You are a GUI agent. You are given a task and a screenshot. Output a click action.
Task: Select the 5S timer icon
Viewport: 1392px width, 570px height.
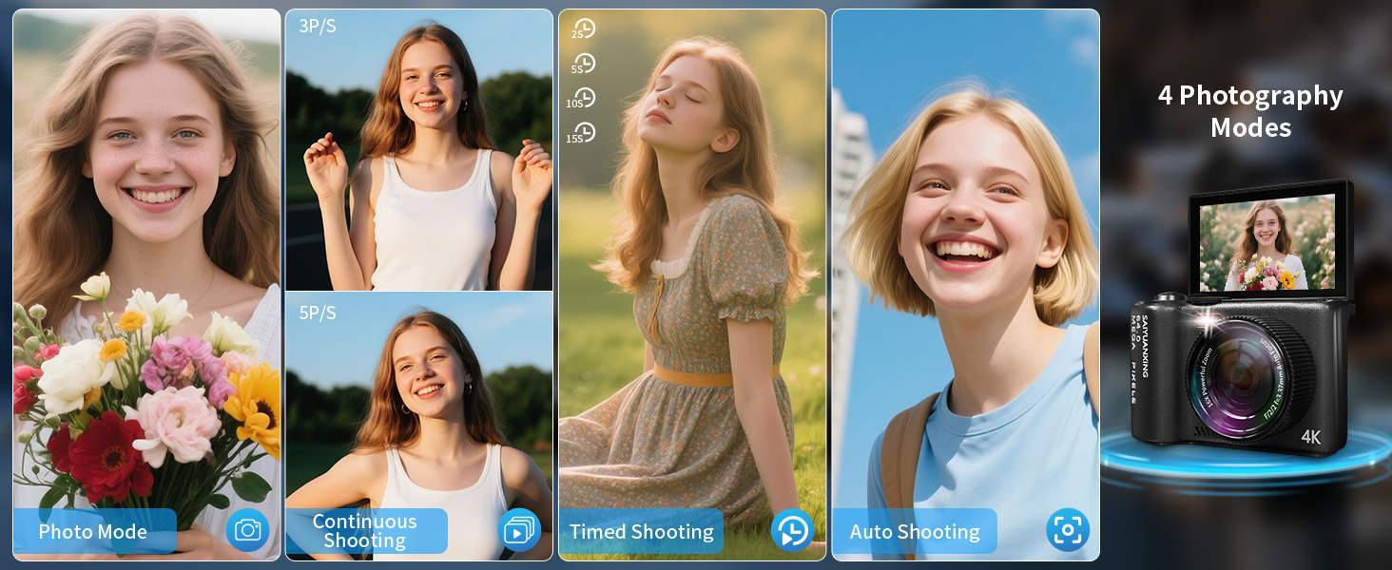coord(583,64)
